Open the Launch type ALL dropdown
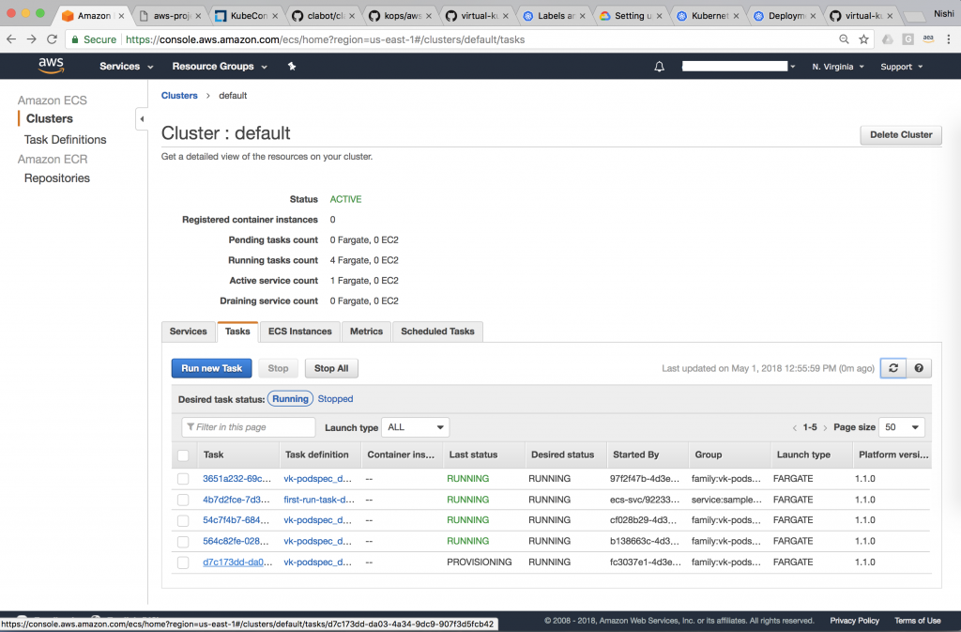Image resolution: width=961 pixels, height=632 pixels. click(415, 427)
